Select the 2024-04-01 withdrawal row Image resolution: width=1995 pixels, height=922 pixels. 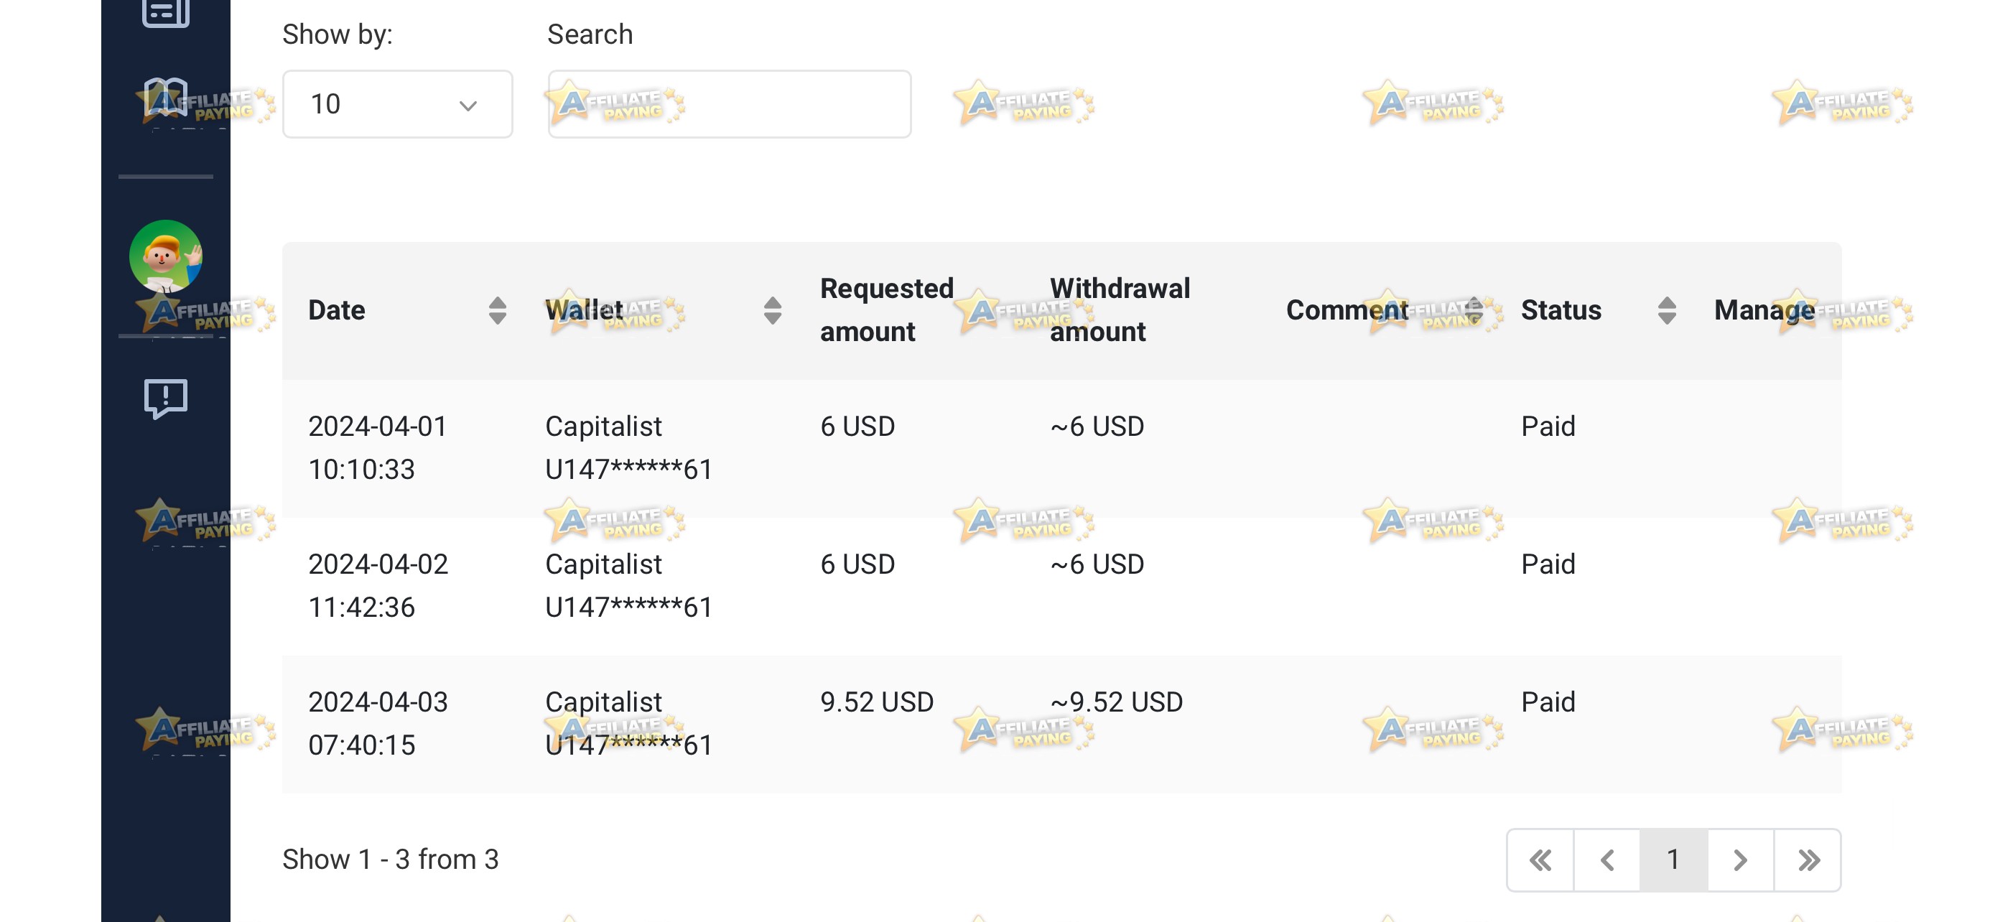pos(1062,448)
